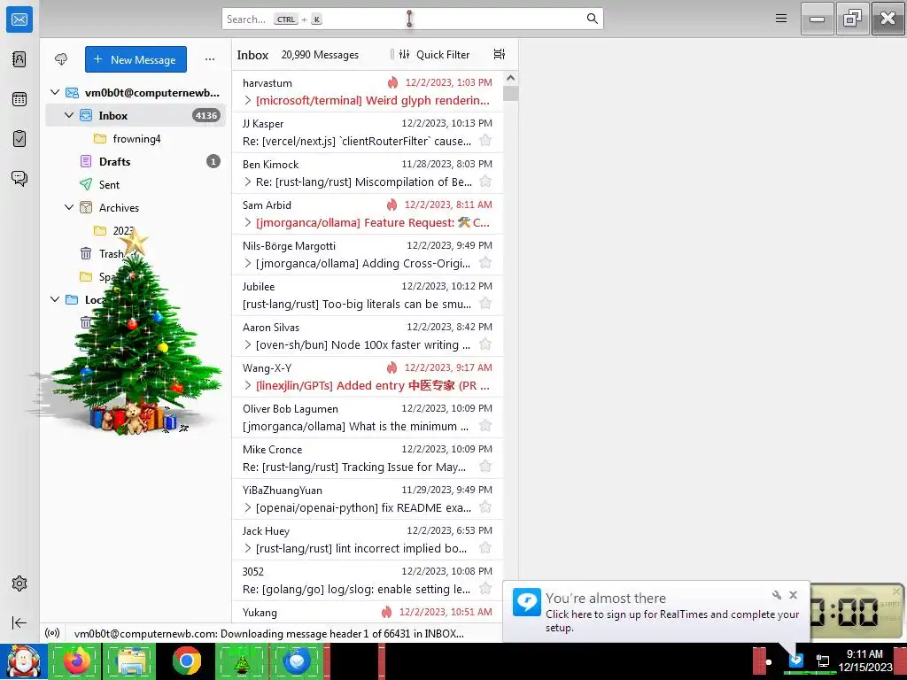Click the Santa Start button
Image resolution: width=907 pixels, height=680 pixels.
click(23, 661)
